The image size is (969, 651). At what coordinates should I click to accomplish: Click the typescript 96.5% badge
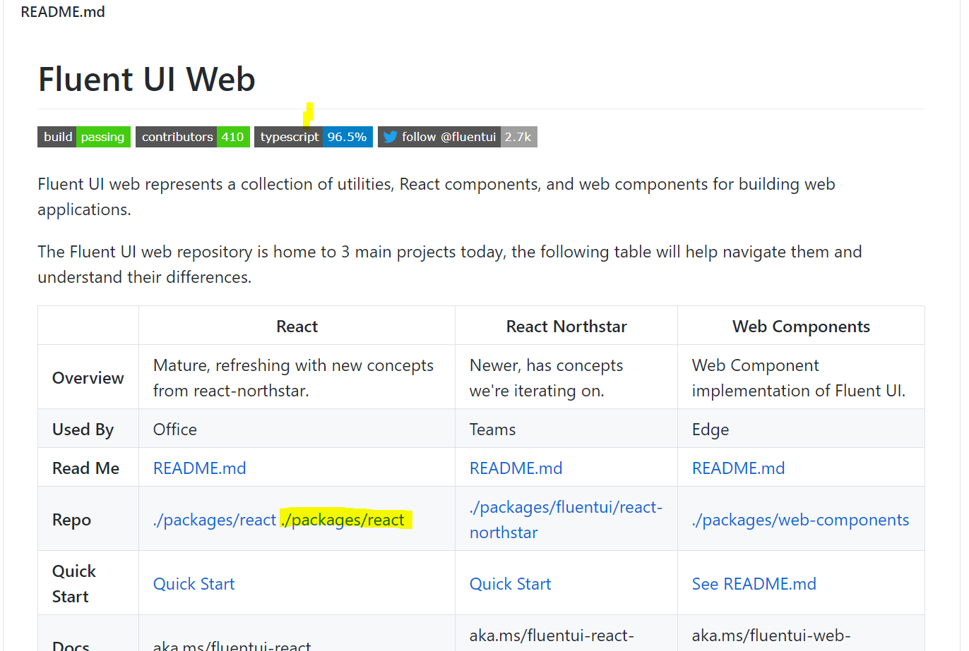313,137
